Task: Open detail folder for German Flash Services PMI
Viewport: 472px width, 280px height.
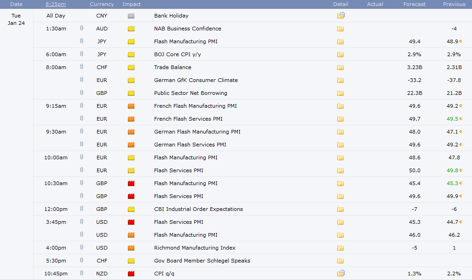Action: click(340, 145)
